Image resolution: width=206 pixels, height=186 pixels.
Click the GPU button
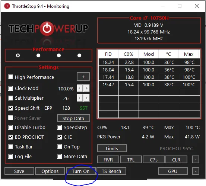tap(172, 171)
